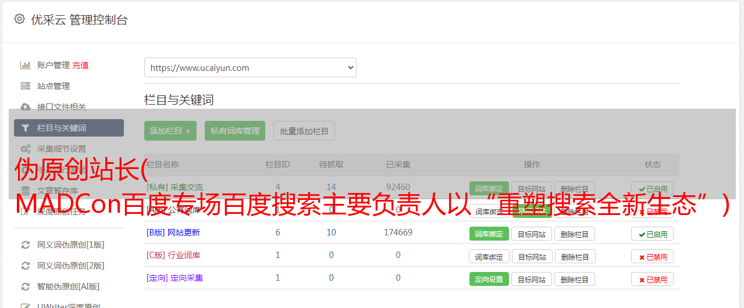
Task: Click 目标网站 in the 定向采集 row
Action: pyautogui.click(x=532, y=279)
